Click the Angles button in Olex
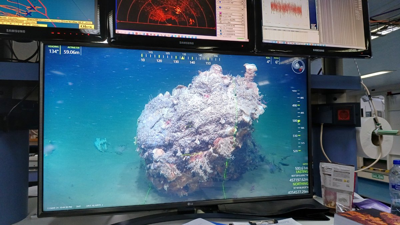 point(31,20)
